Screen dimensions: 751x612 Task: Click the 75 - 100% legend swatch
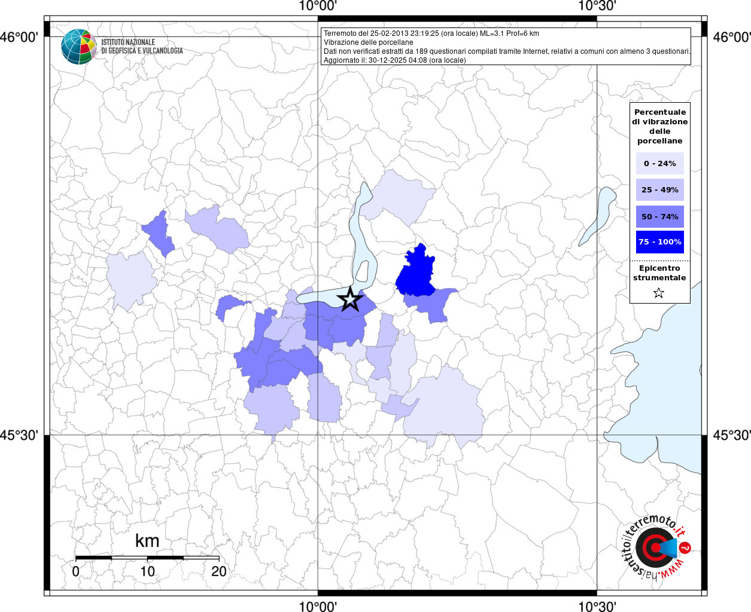point(659,242)
